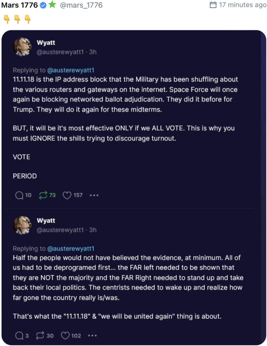This screenshot has height=346, width=267.
Task: Click the @mars_1776 handle
Action: tap(81, 5)
